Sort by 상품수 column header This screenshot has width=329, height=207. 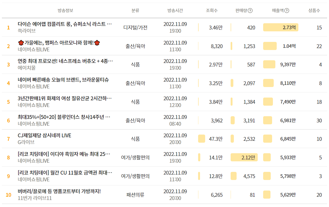314,11
